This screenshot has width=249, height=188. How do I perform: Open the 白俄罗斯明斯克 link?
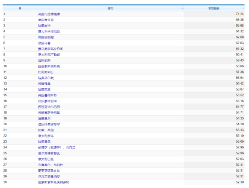point(49,66)
